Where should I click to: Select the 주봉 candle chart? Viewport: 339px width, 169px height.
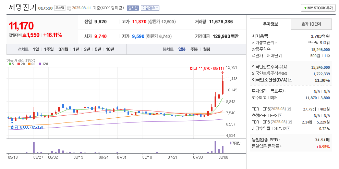coord(194,49)
